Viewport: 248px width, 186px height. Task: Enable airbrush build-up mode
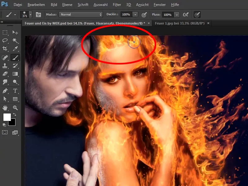(x=186, y=15)
